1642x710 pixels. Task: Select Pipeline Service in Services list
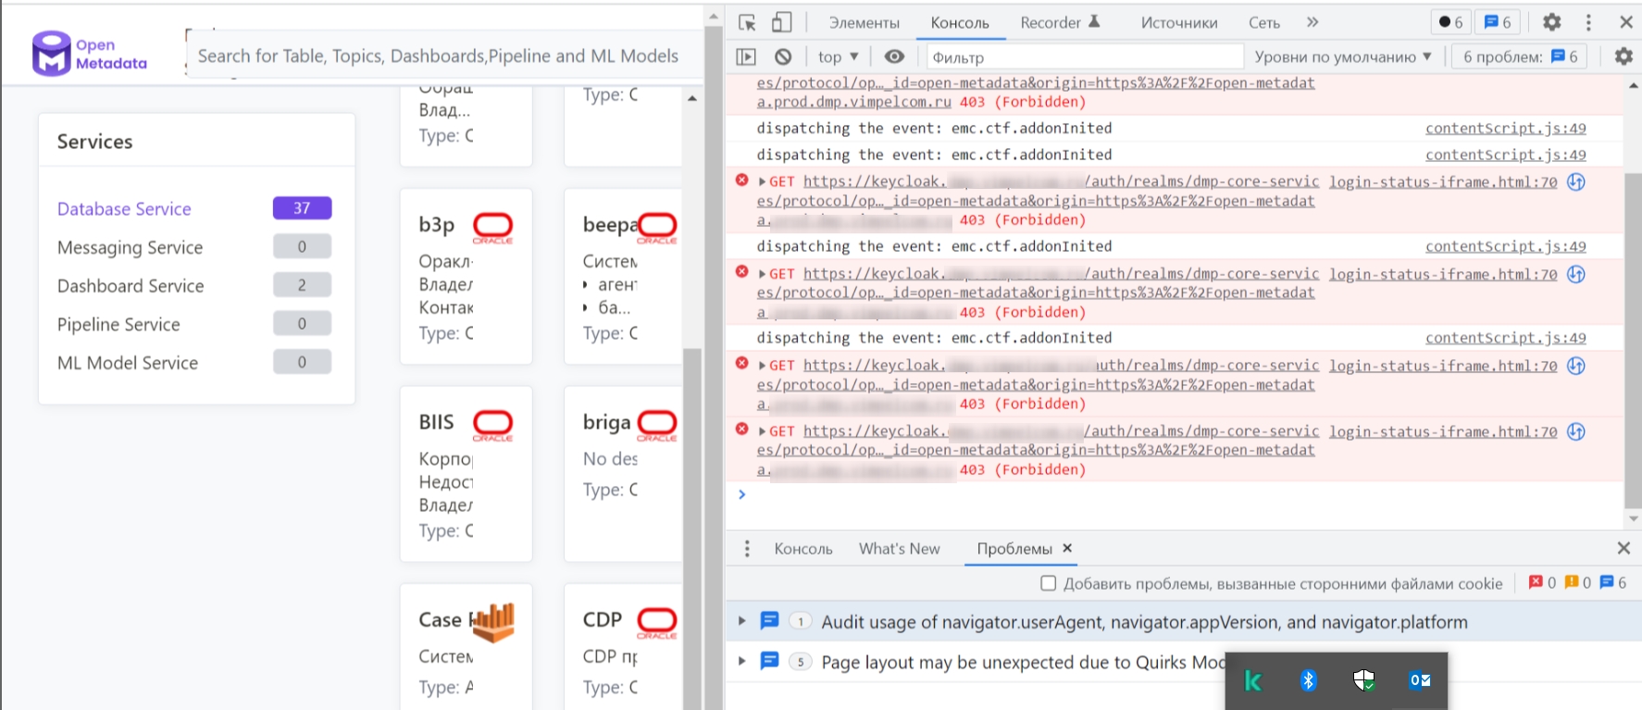(118, 325)
